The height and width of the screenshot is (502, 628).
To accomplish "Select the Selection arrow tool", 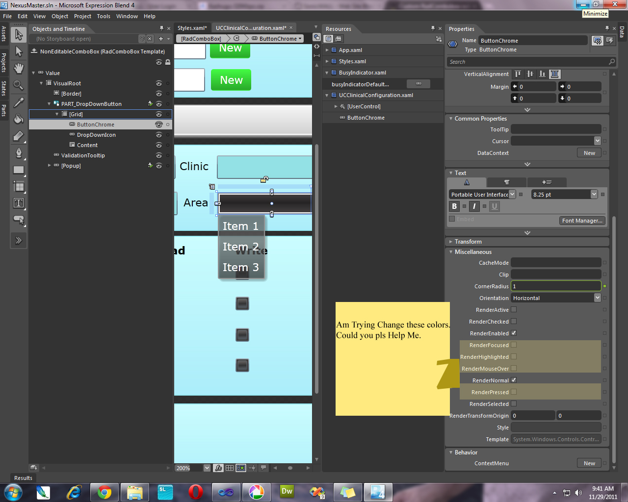I will point(19,34).
